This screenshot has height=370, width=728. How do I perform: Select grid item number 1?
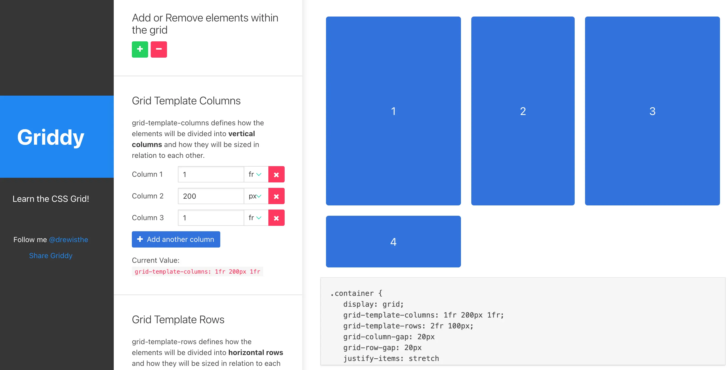click(393, 111)
